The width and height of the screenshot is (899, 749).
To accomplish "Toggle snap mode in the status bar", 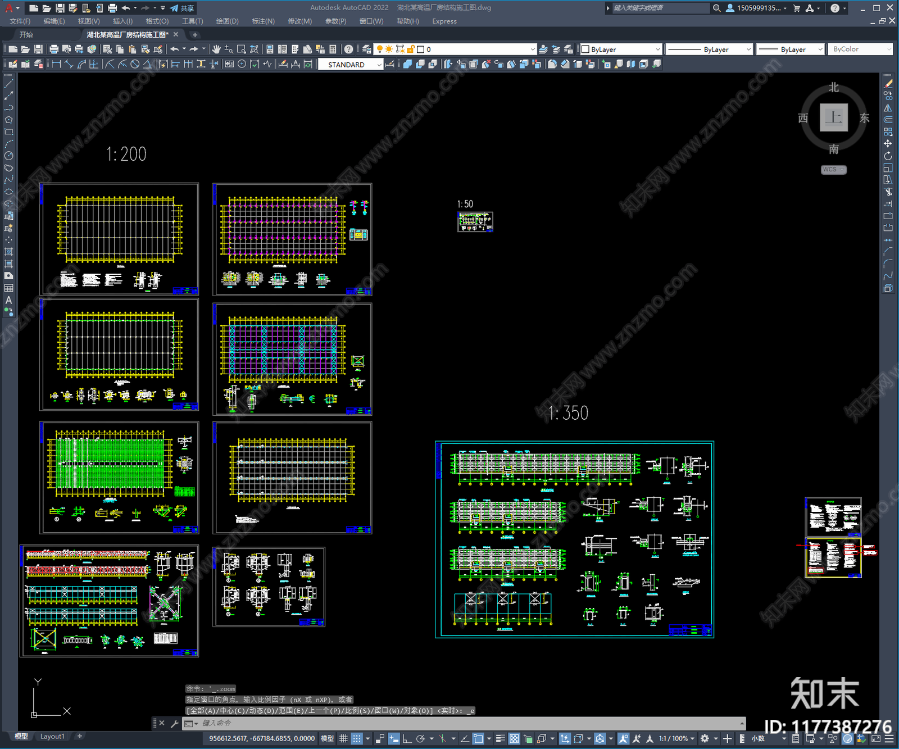I will (357, 738).
